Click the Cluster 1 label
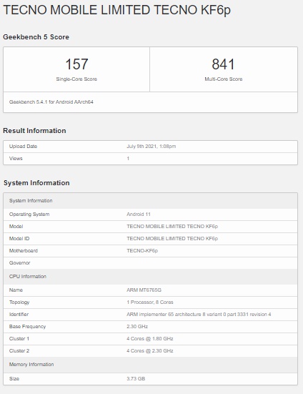This screenshot has width=303, height=394. (19, 339)
